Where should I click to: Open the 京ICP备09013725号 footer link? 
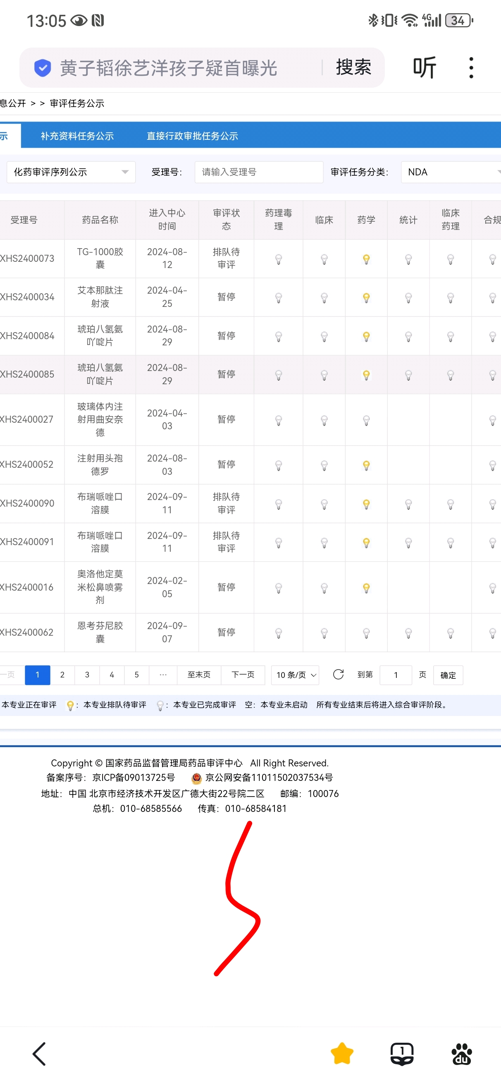[x=134, y=778]
